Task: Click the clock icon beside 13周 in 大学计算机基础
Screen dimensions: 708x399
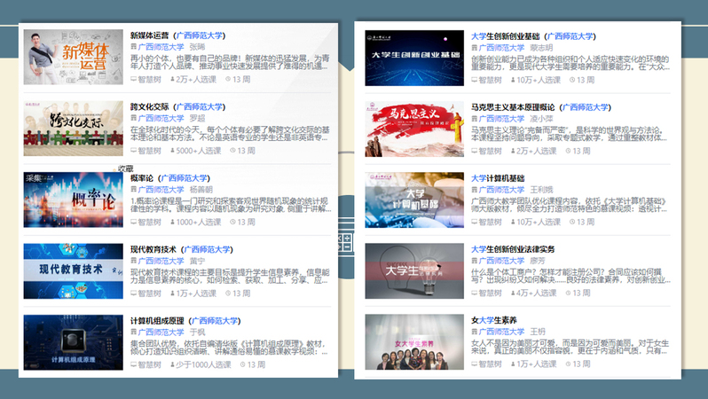Action: click(x=572, y=222)
